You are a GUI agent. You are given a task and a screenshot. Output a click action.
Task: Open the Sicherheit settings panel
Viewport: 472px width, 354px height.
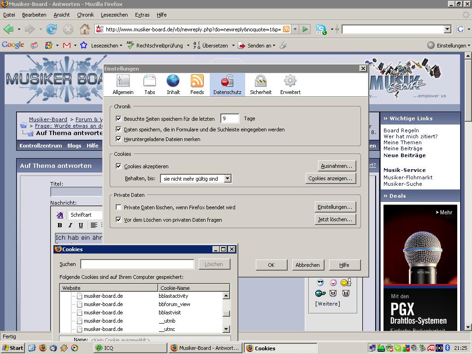point(261,85)
